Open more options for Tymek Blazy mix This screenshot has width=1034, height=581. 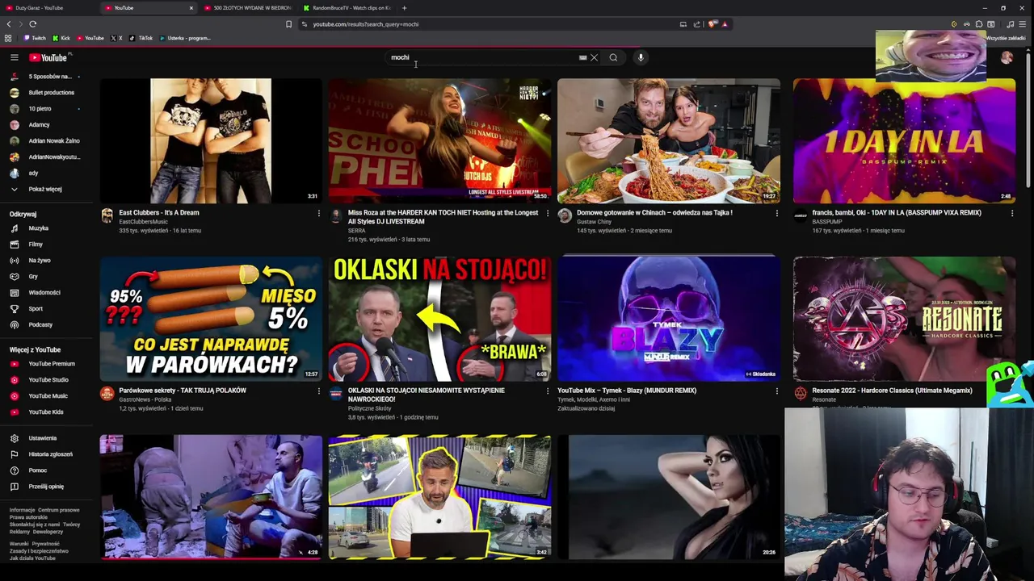(x=776, y=391)
